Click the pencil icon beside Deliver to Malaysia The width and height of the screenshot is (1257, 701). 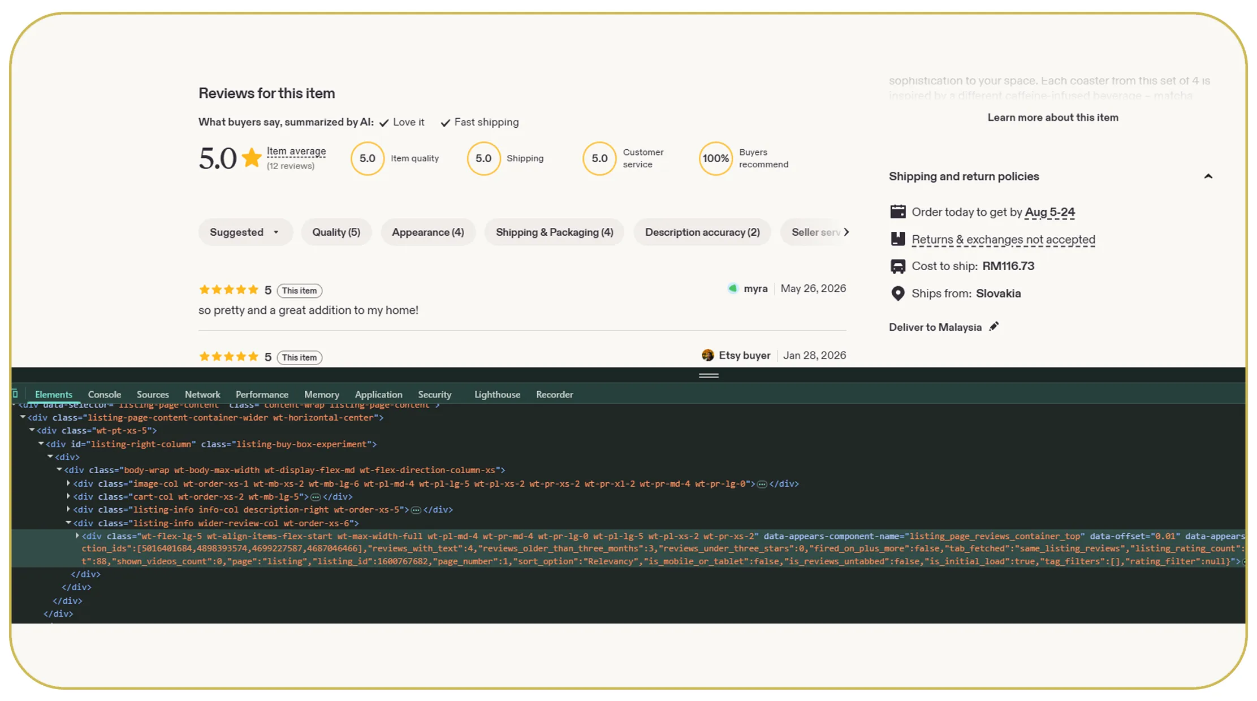coord(993,327)
